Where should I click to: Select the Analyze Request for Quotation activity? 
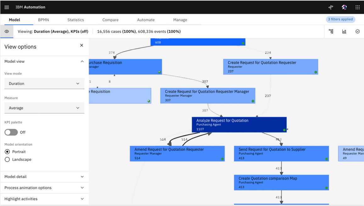tap(239, 124)
